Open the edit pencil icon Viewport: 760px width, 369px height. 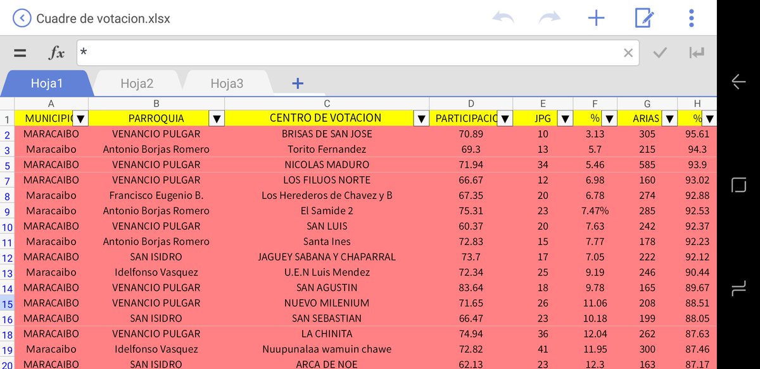644,18
